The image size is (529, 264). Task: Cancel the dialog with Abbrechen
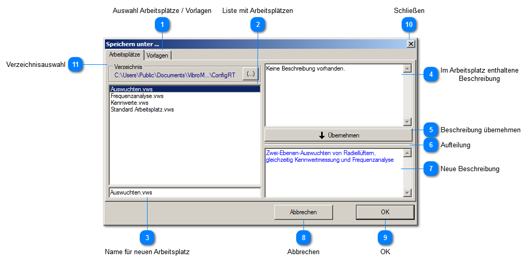click(303, 212)
